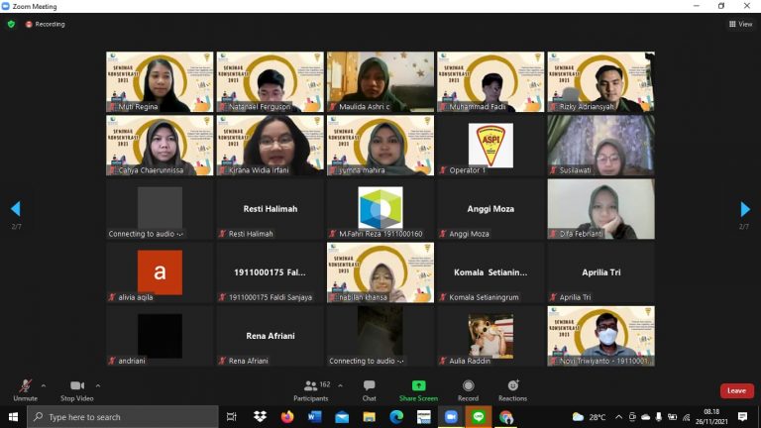This screenshot has width=761, height=428.
Task: Open Dropbox from the taskbar
Action: pyautogui.click(x=261, y=417)
